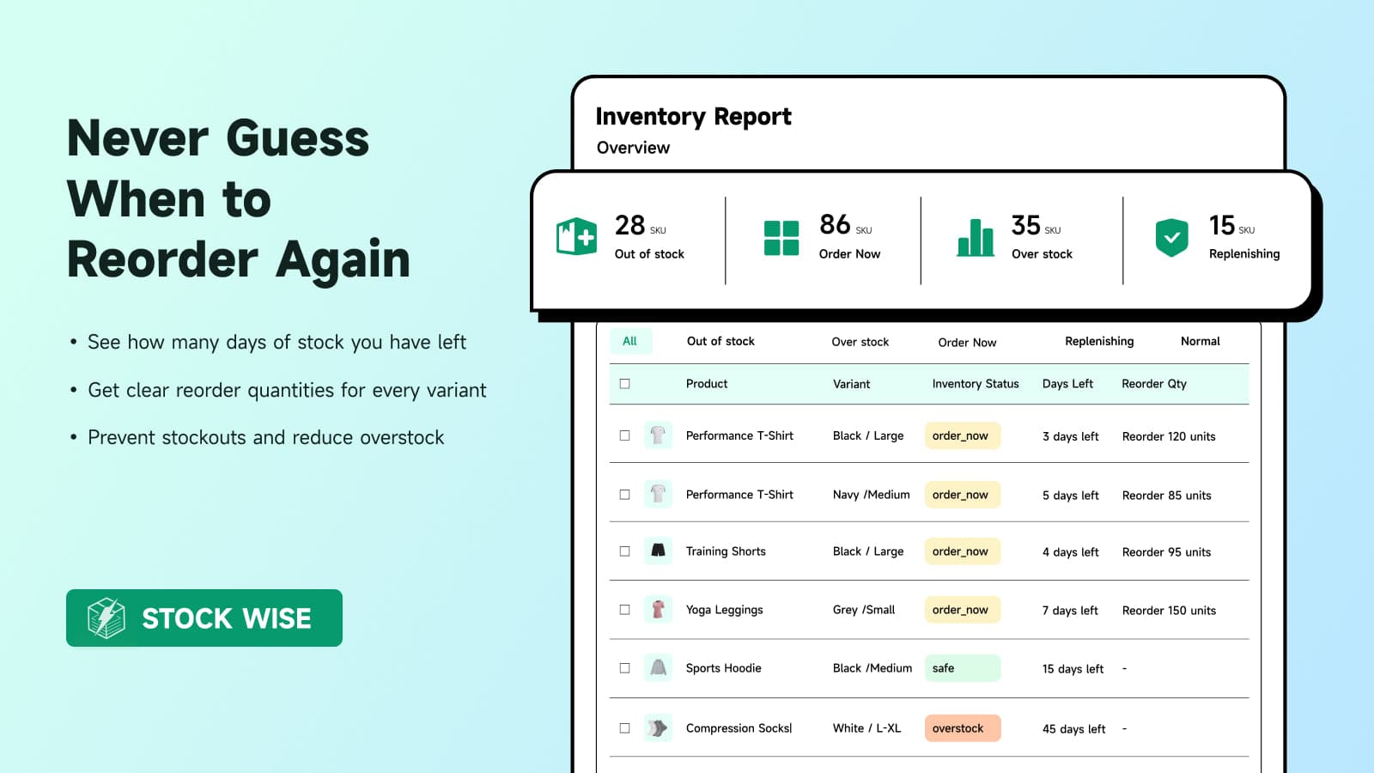Viewport: 1374px width, 773px height.
Task: Open the Over stock filter tab
Action: (x=860, y=342)
